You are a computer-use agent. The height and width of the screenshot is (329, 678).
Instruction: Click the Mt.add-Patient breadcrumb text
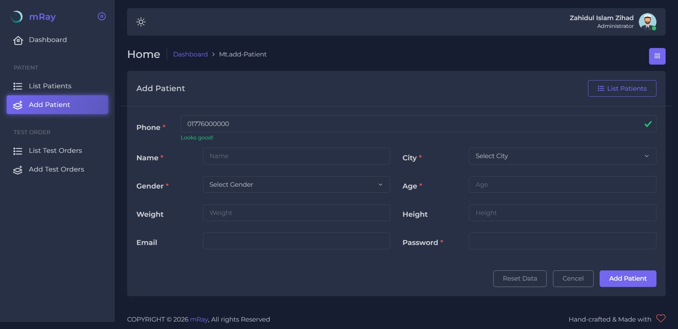243,54
